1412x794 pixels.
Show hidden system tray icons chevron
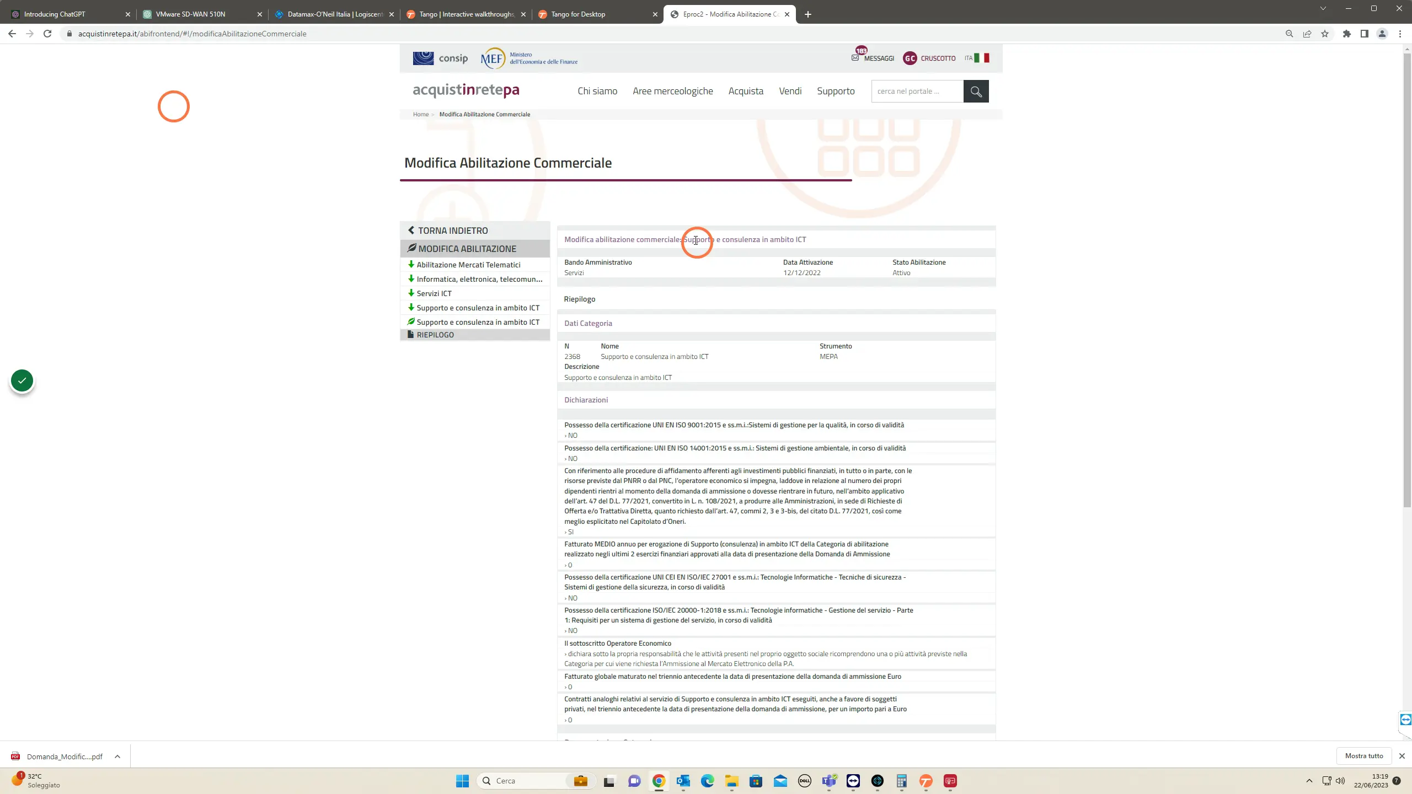(1309, 781)
